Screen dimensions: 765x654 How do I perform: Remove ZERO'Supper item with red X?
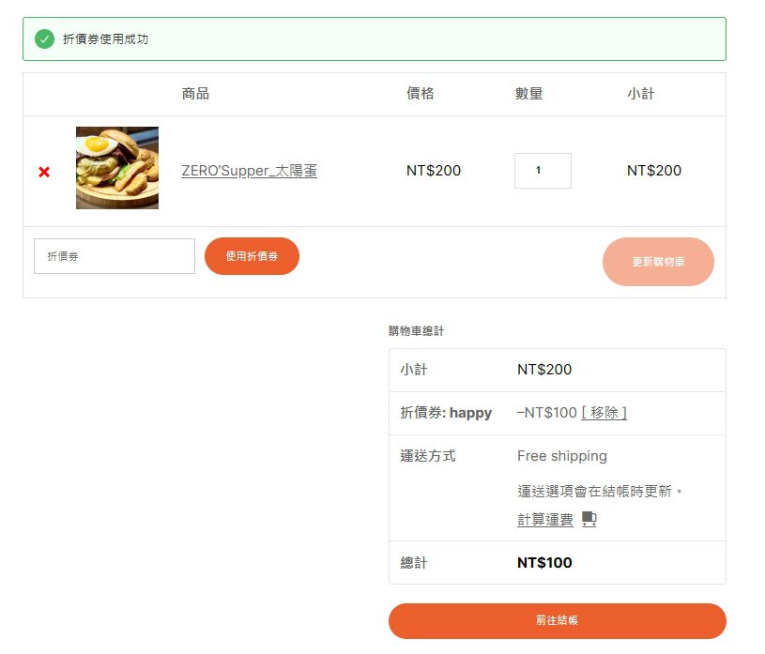(44, 172)
